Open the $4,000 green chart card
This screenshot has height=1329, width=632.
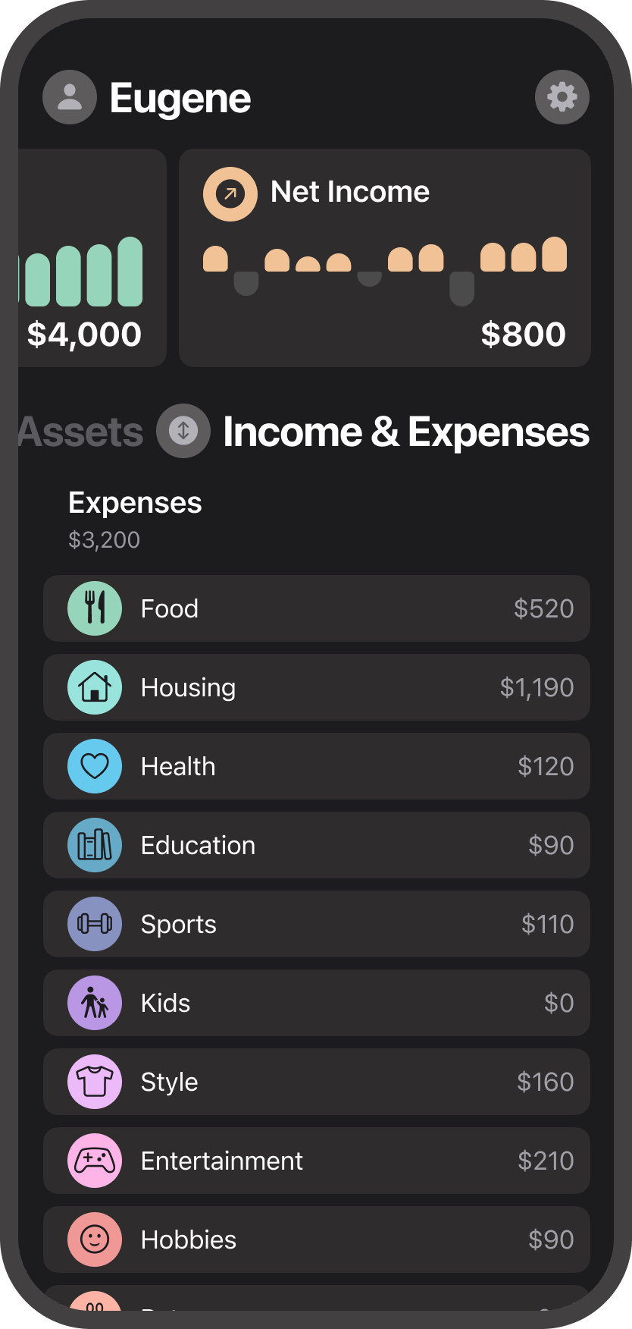[x=92, y=258]
